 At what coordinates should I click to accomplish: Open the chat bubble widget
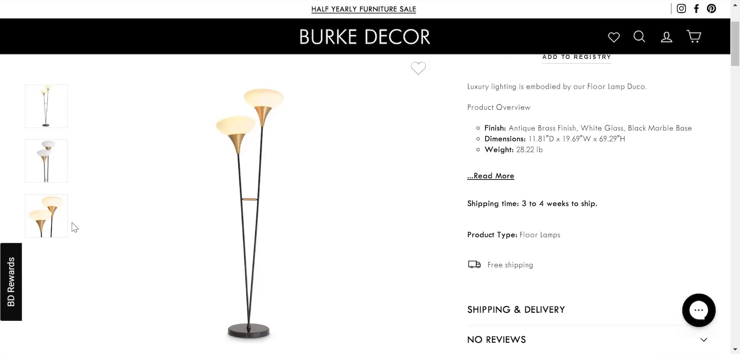[699, 310]
